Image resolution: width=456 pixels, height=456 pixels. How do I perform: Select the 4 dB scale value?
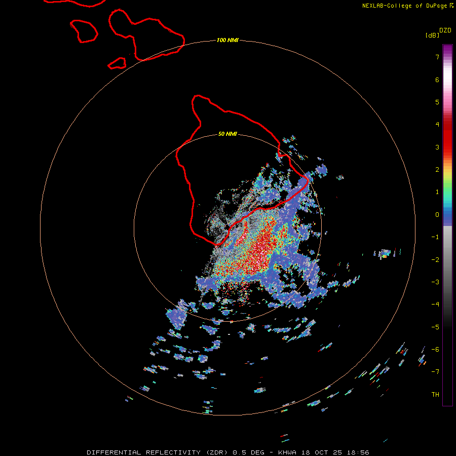(x=437, y=125)
